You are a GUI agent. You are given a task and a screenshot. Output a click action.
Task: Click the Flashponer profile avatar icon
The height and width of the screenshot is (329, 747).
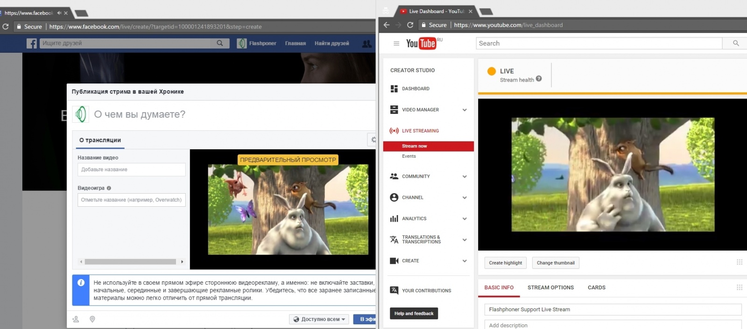(241, 43)
